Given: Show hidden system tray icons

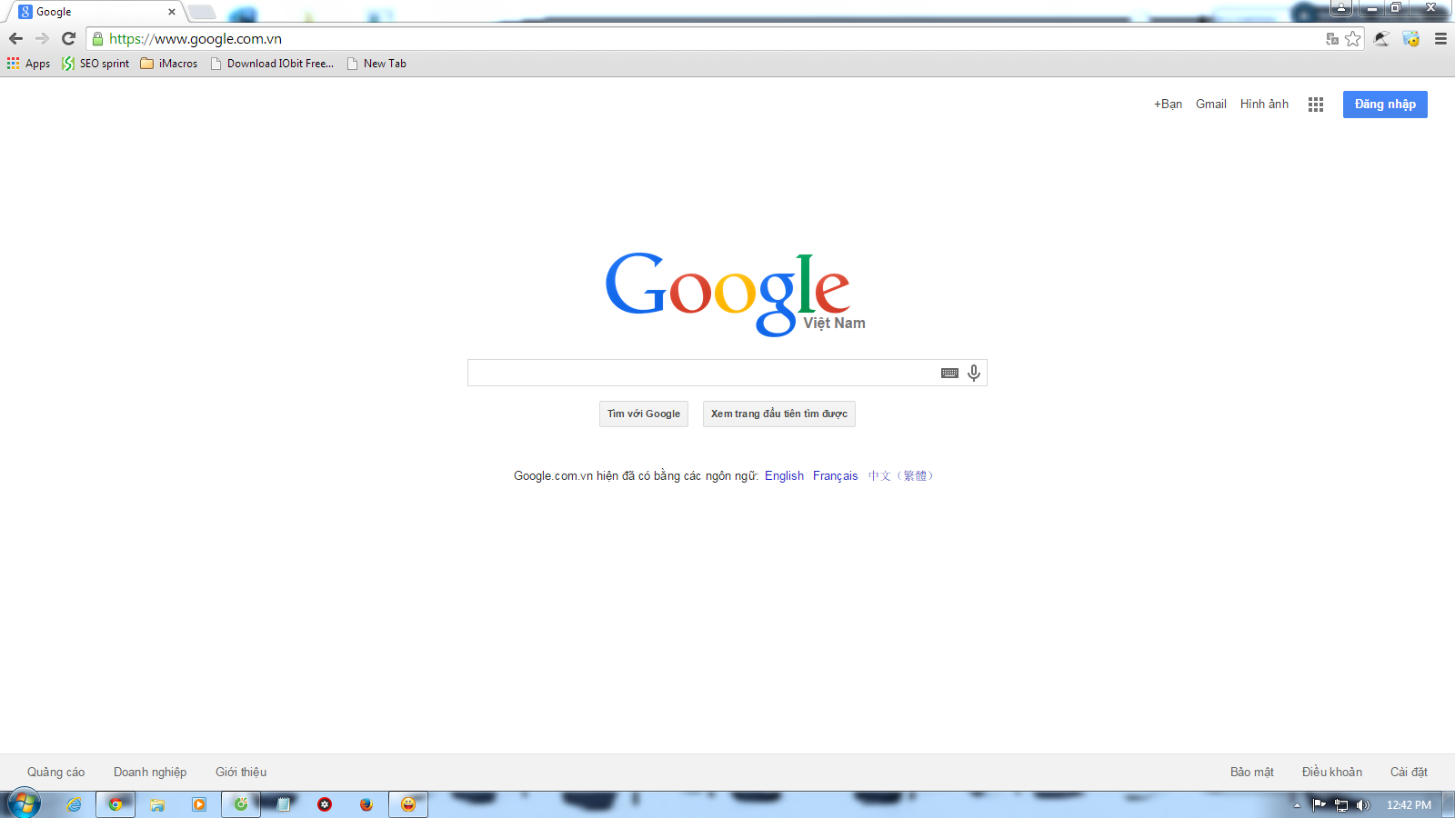Looking at the screenshot, I should coord(1297,804).
